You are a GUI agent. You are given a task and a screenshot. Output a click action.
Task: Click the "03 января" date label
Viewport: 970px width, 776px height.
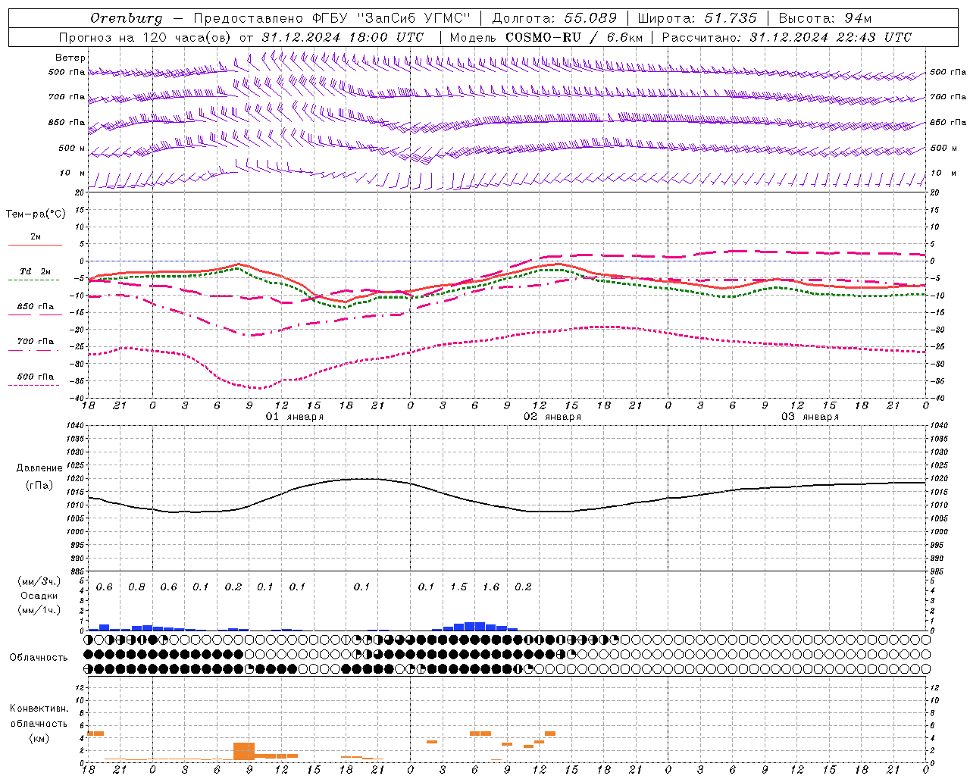tap(810, 417)
